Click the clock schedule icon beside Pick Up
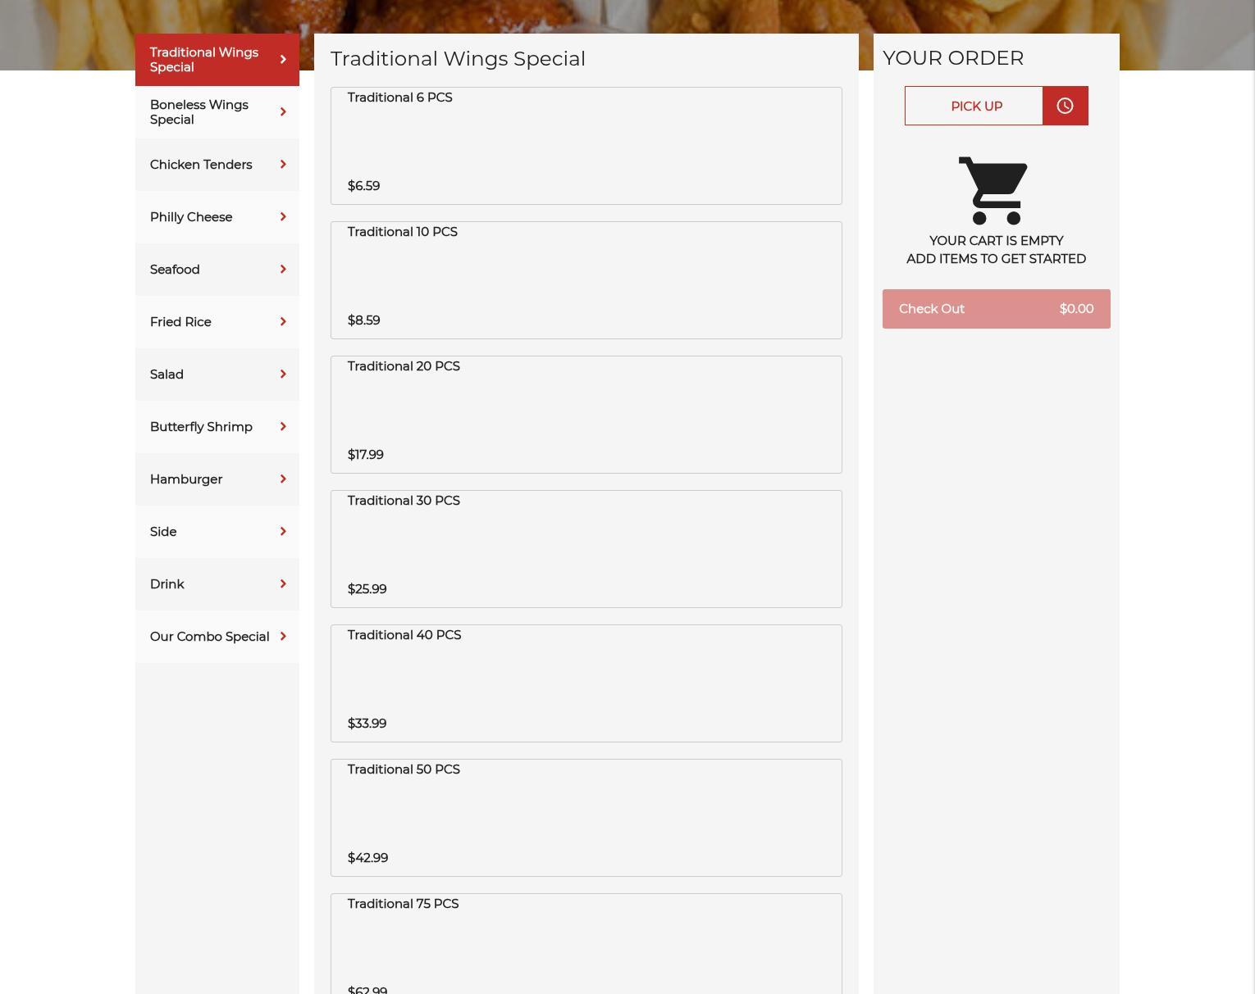Image resolution: width=1255 pixels, height=994 pixels. coord(1065,106)
